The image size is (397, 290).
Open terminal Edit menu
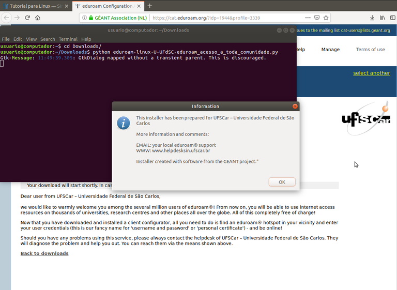click(x=18, y=39)
